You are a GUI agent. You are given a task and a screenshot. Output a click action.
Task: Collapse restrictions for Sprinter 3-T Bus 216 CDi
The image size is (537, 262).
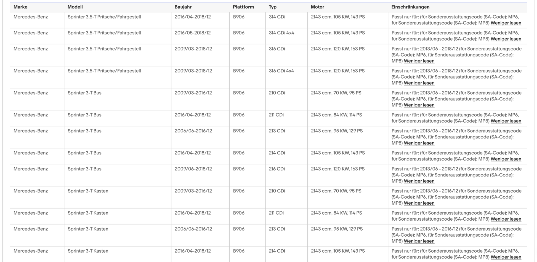419,181
